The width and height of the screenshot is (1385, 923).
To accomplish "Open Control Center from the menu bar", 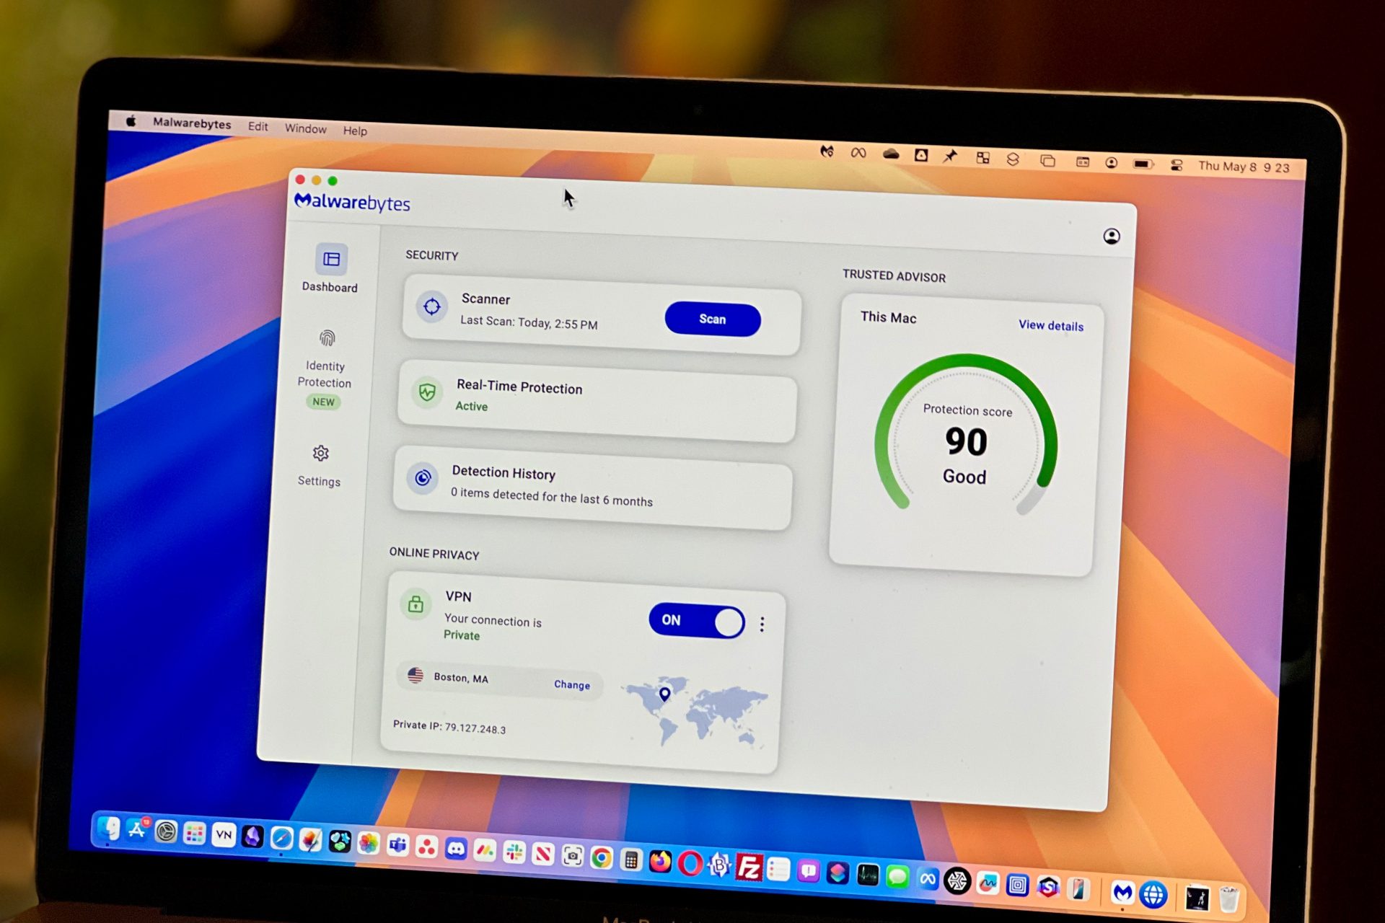I will point(1177,165).
